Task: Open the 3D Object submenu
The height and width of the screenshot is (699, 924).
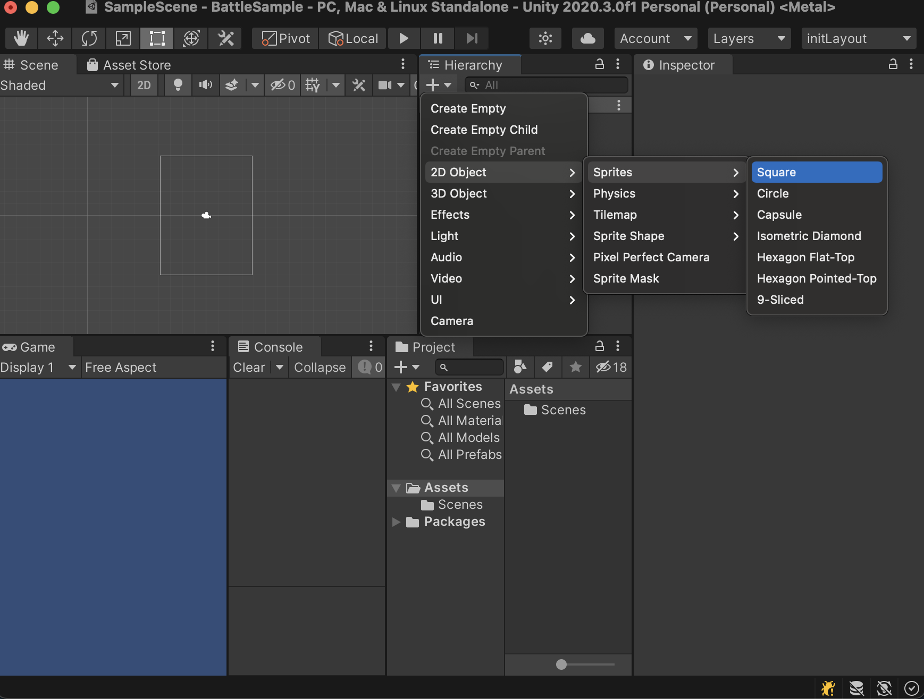Action: (x=504, y=193)
